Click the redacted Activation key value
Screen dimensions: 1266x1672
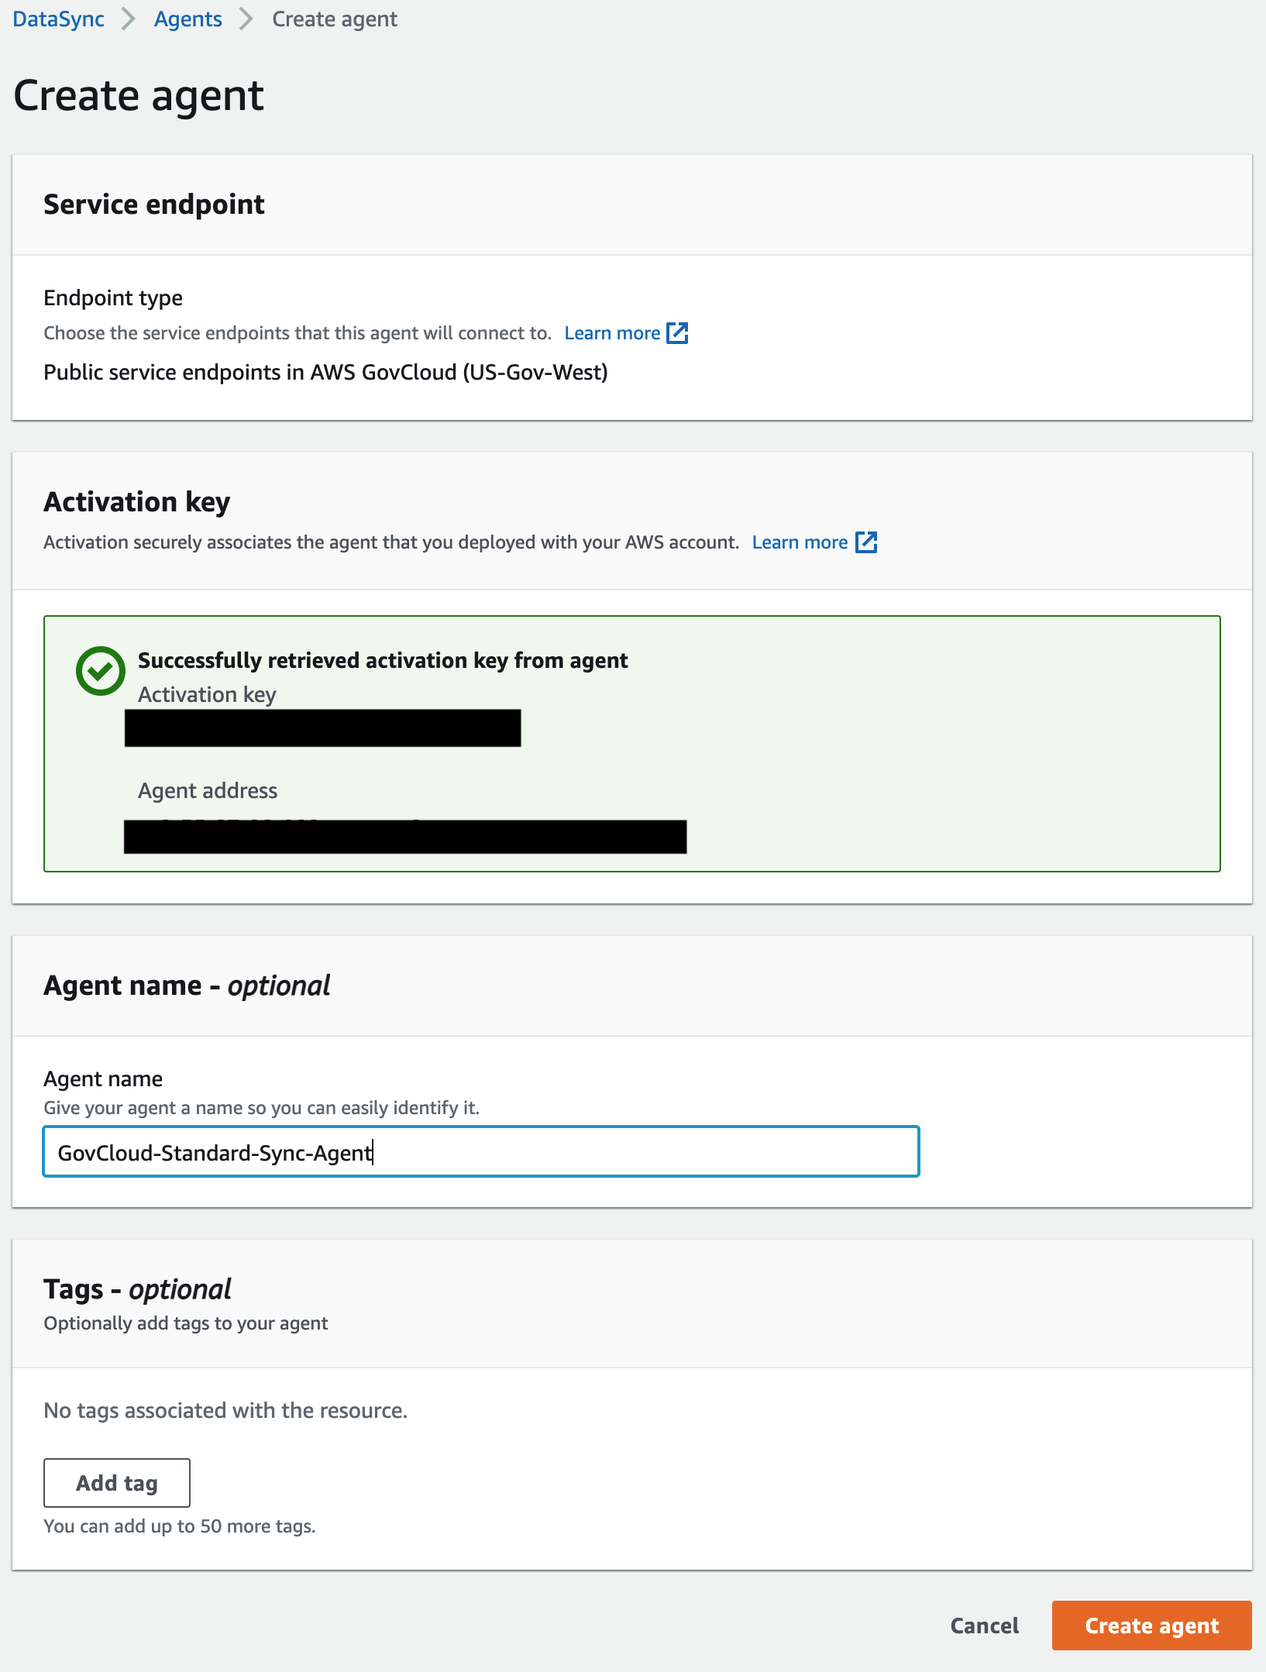322,728
